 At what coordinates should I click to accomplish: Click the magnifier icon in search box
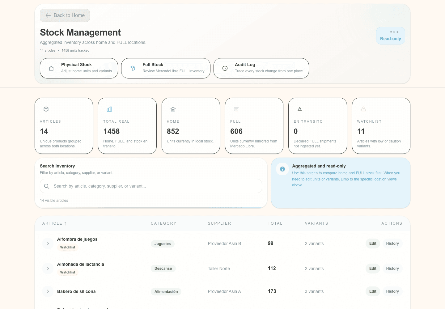point(47,186)
